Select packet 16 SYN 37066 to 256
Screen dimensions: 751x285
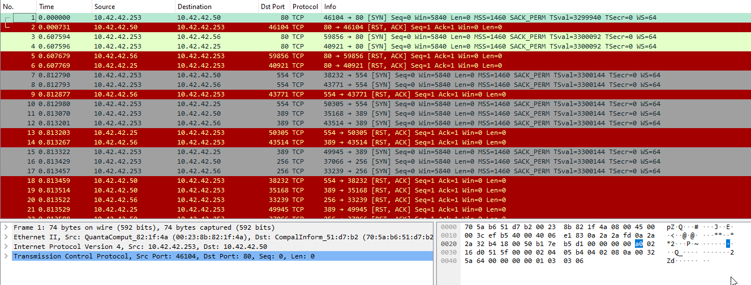point(375,161)
